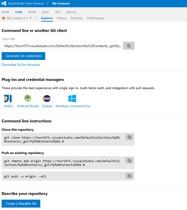The image size is (187, 210).
Task: Copy the git clone command
Action: [x=129, y=137]
